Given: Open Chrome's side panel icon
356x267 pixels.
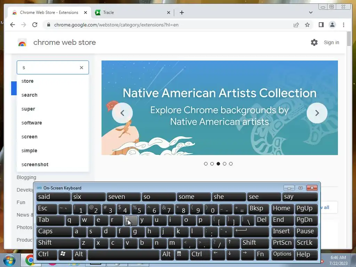Looking at the screenshot, I should point(321,25).
